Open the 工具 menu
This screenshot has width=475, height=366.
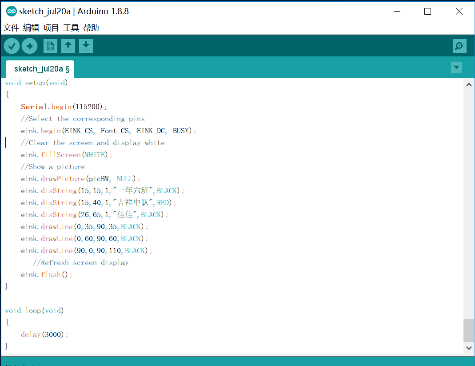tap(71, 28)
